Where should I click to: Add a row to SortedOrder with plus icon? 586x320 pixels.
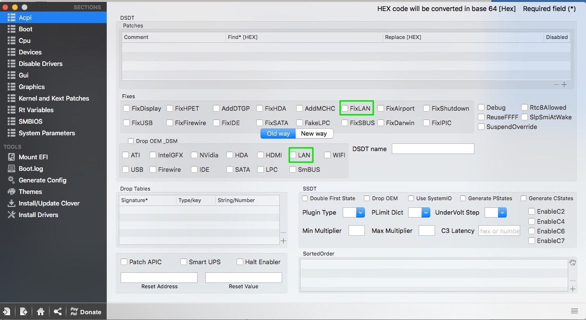coord(573,289)
